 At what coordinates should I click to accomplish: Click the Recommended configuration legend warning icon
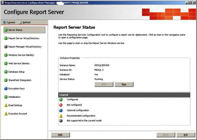point(61,116)
